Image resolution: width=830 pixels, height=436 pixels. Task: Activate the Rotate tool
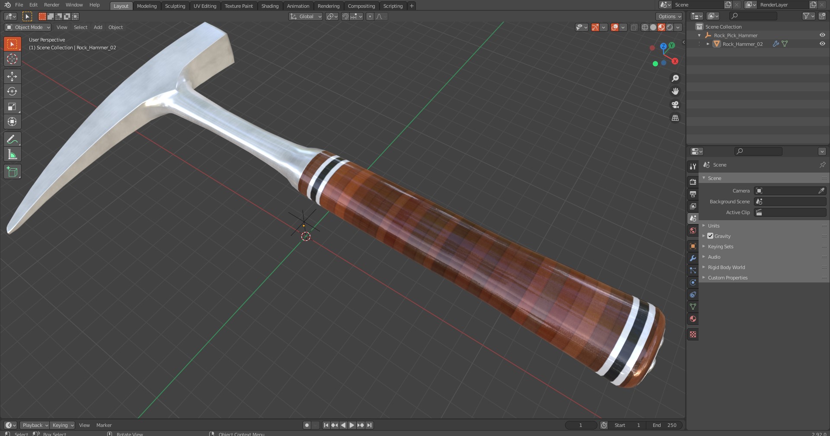pos(12,91)
